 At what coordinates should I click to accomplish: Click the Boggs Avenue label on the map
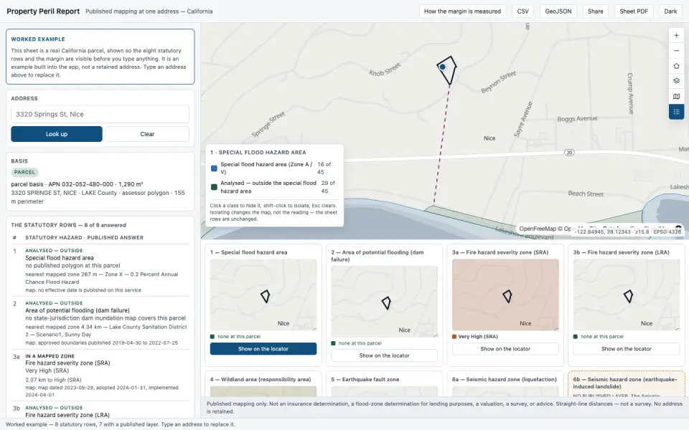[x=577, y=118]
